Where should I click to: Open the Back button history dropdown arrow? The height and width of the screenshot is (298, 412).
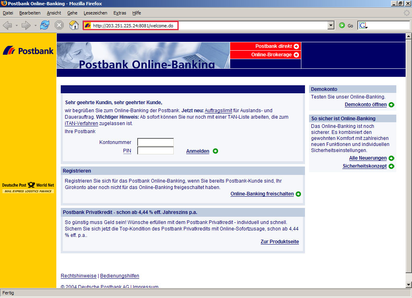pos(16,25)
